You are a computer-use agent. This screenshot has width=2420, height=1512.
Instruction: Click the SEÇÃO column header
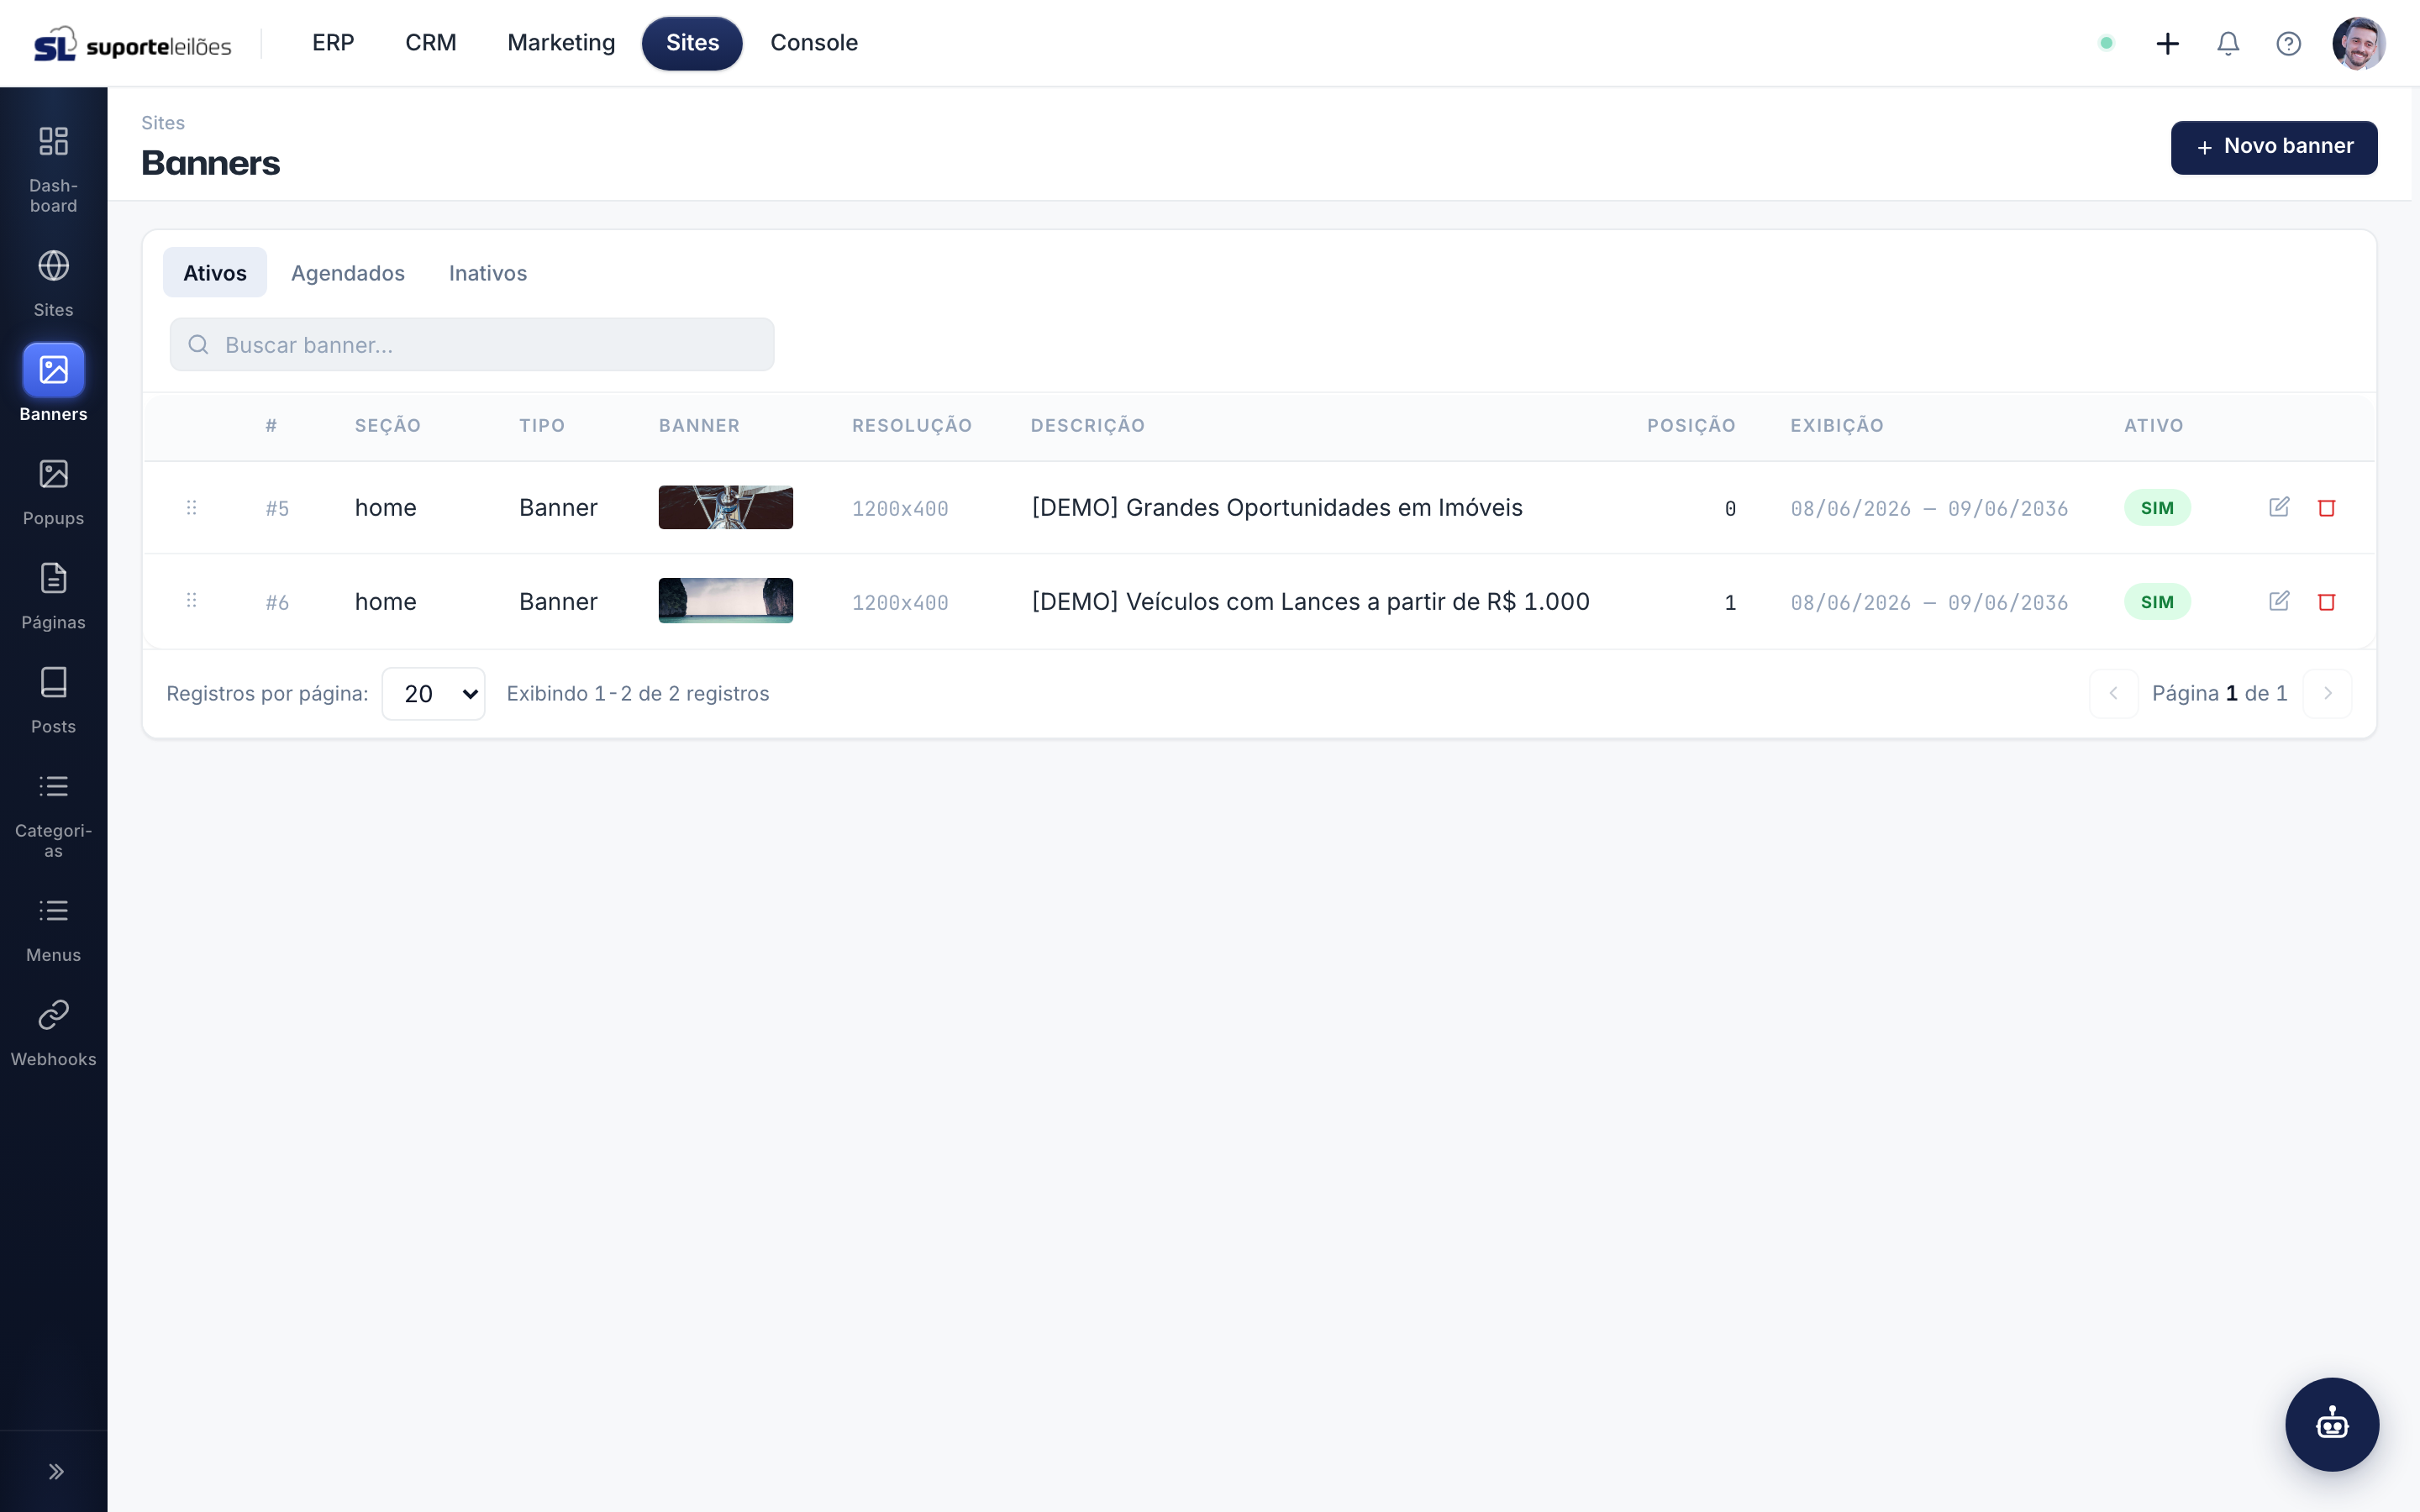(388, 426)
